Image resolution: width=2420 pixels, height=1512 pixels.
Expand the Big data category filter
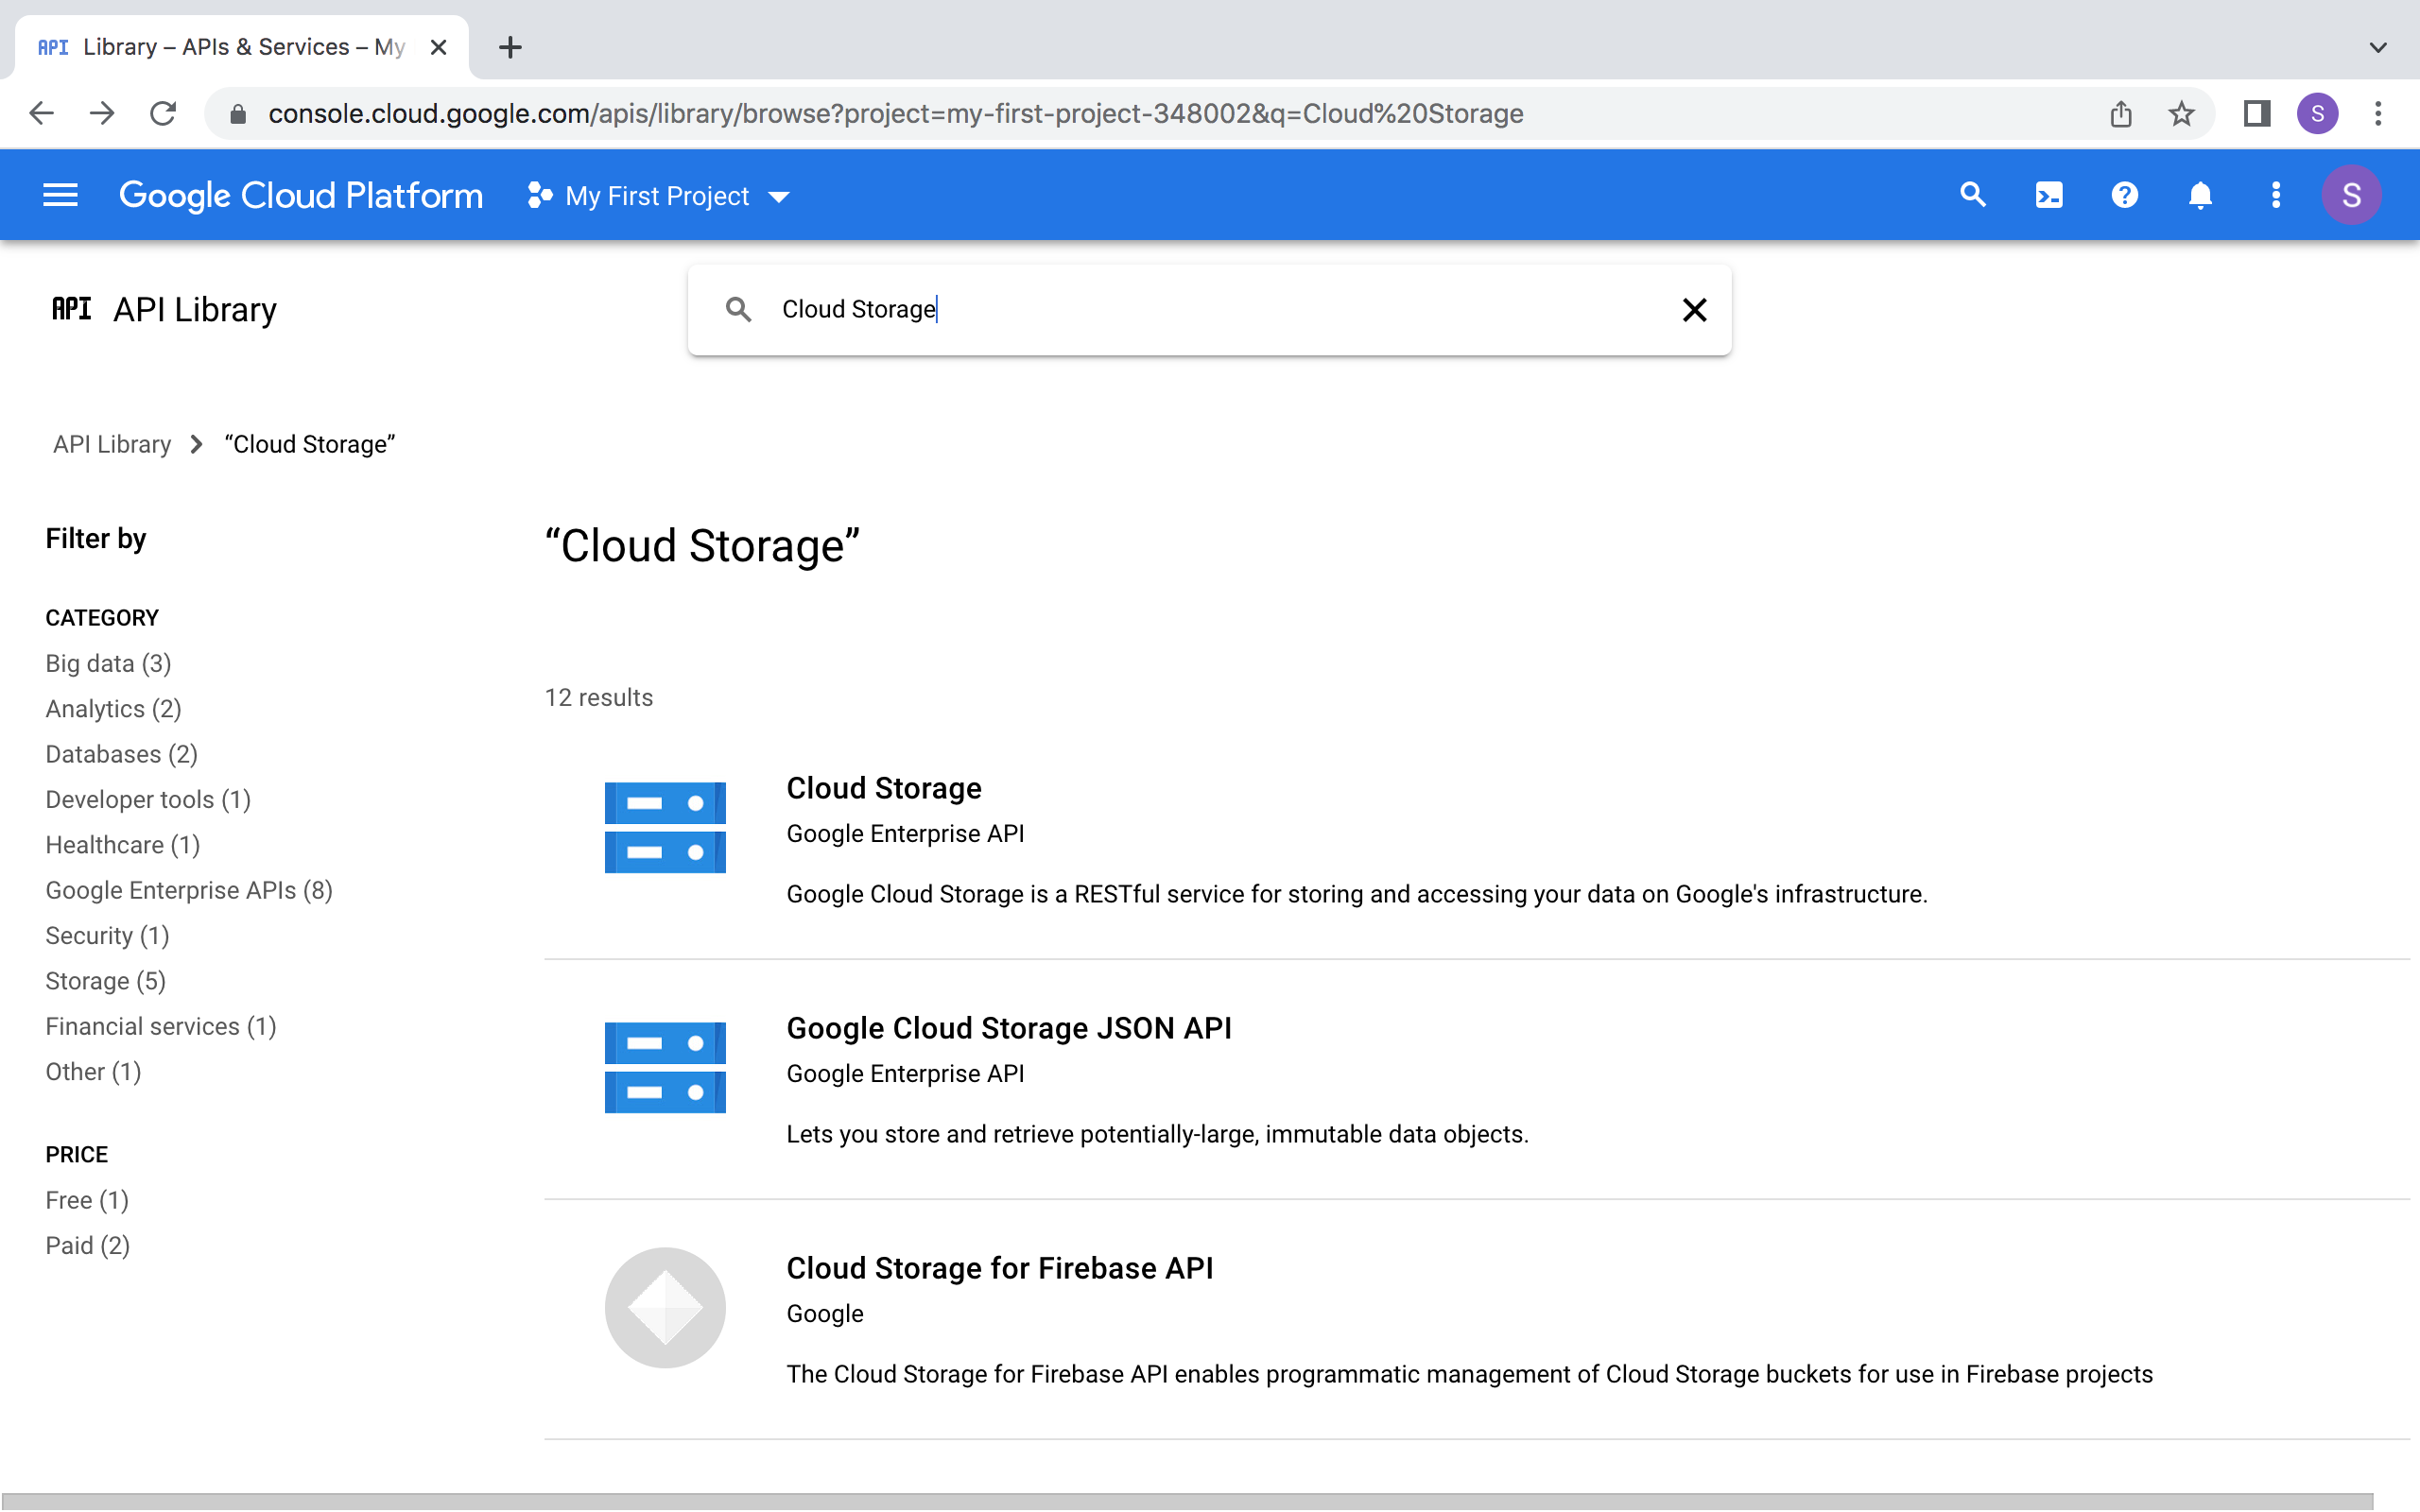[108, 661]
